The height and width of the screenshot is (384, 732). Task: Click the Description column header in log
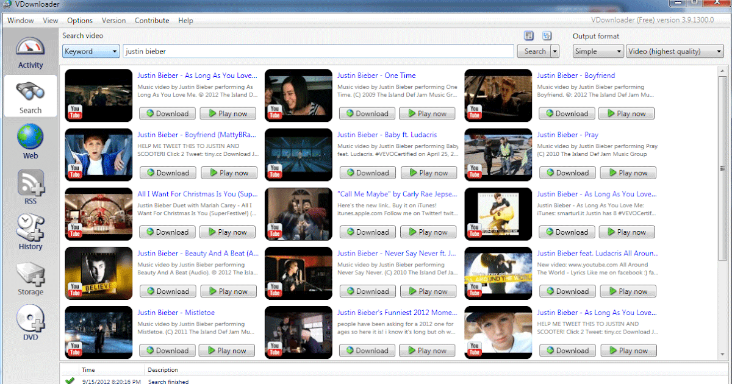[163, 369]
